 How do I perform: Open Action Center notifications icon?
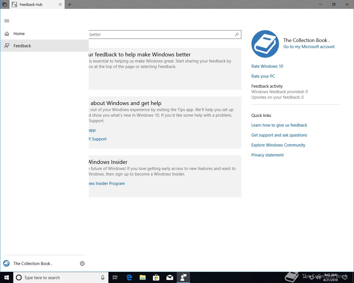(x=345, y=277)
